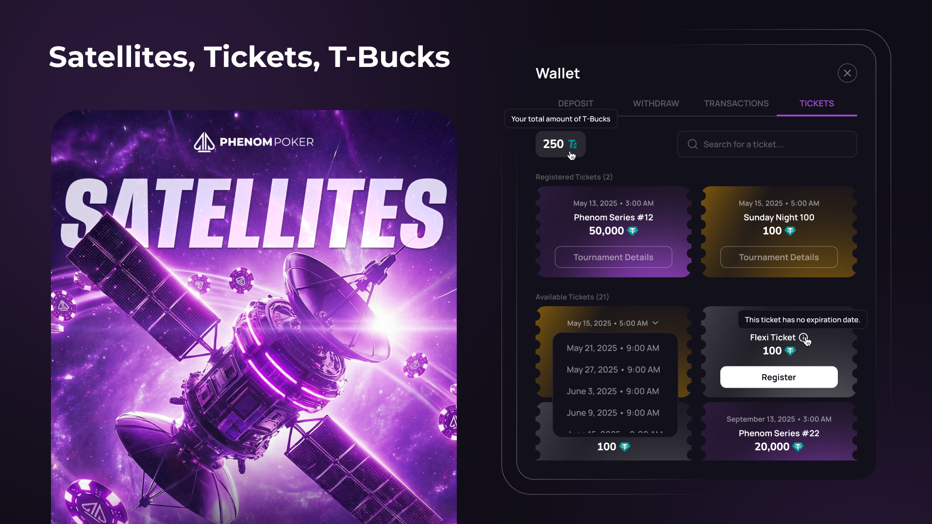Image resolution: width=932 pixels, height=524 pixels.
Task: Go to the Transactions tab
Action: point(736,103)
